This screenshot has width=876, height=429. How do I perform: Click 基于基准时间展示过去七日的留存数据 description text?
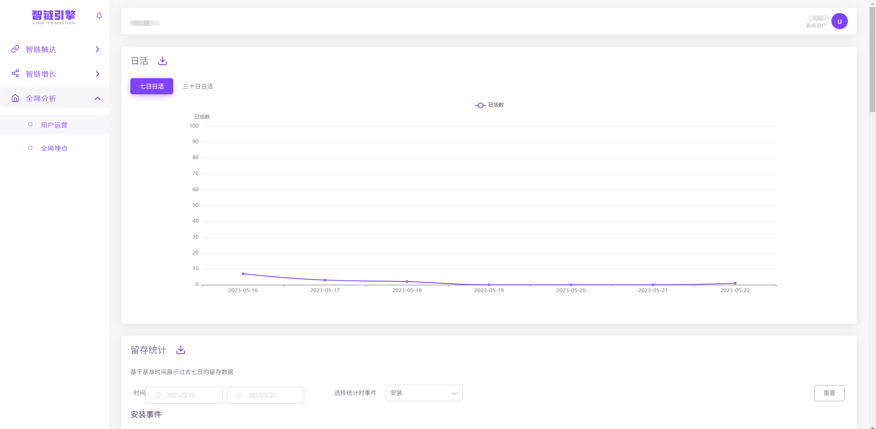(x=182, y=372)
